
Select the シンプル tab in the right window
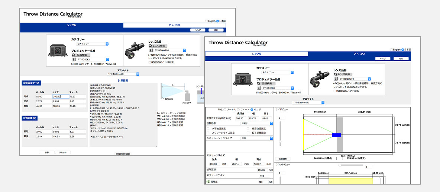[x=256, y=54]
